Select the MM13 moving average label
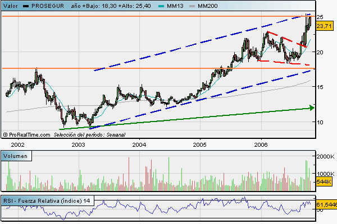This screenshot has width=337, height=224. pos(175,6)
